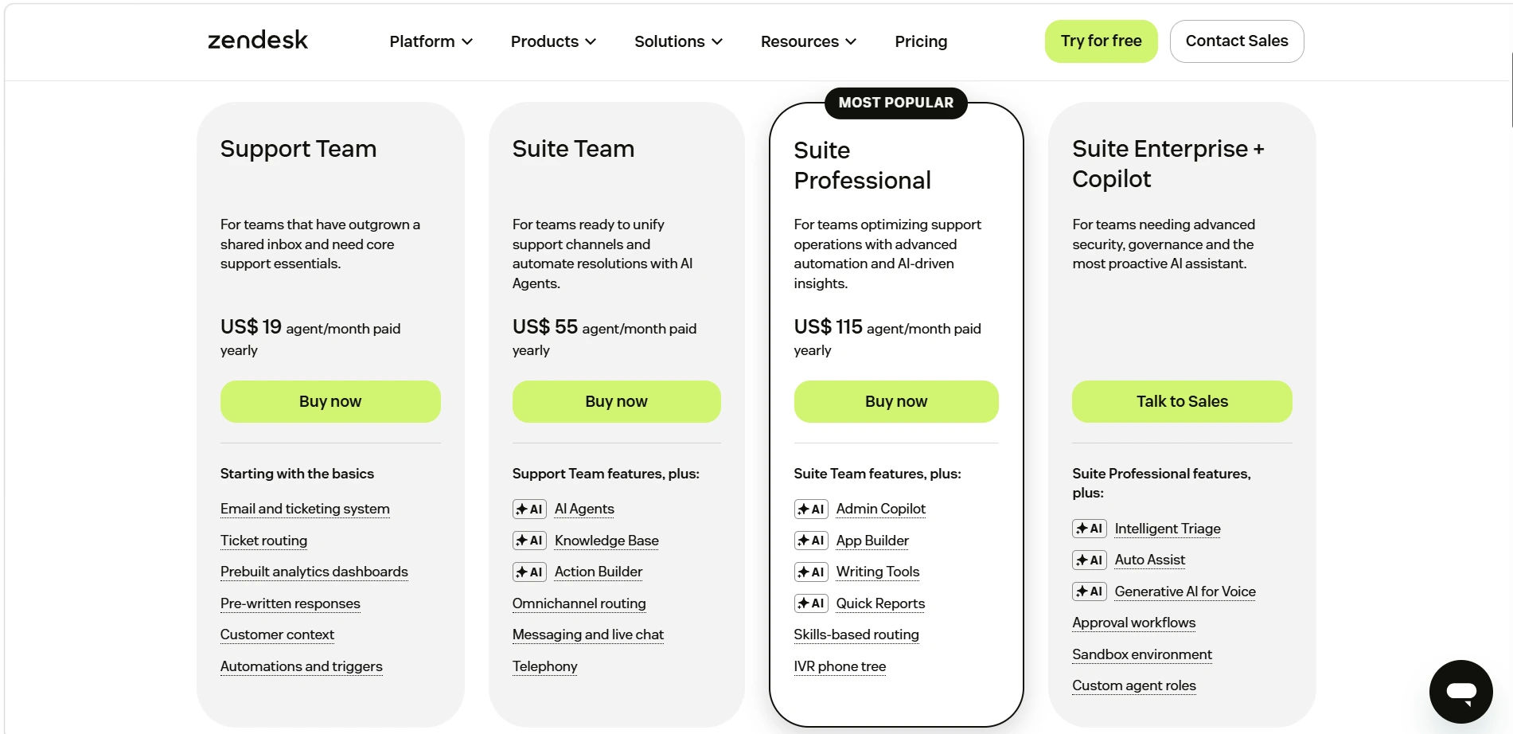Click Support Team features, plus heading
Screen dimensions: 1513x734
click(x=606, y=474)
